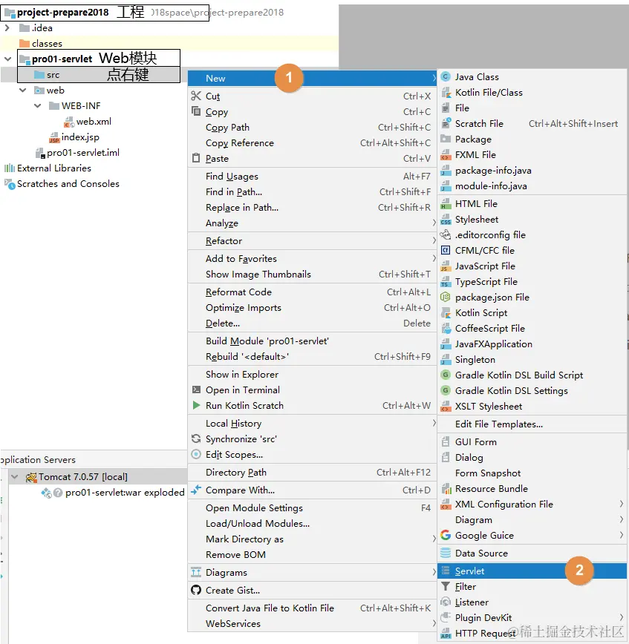Image resolution: width=629 pixels, height=644 pixels.
Task: Click the JavaScript File icon
Action: [x=446, y=266]
